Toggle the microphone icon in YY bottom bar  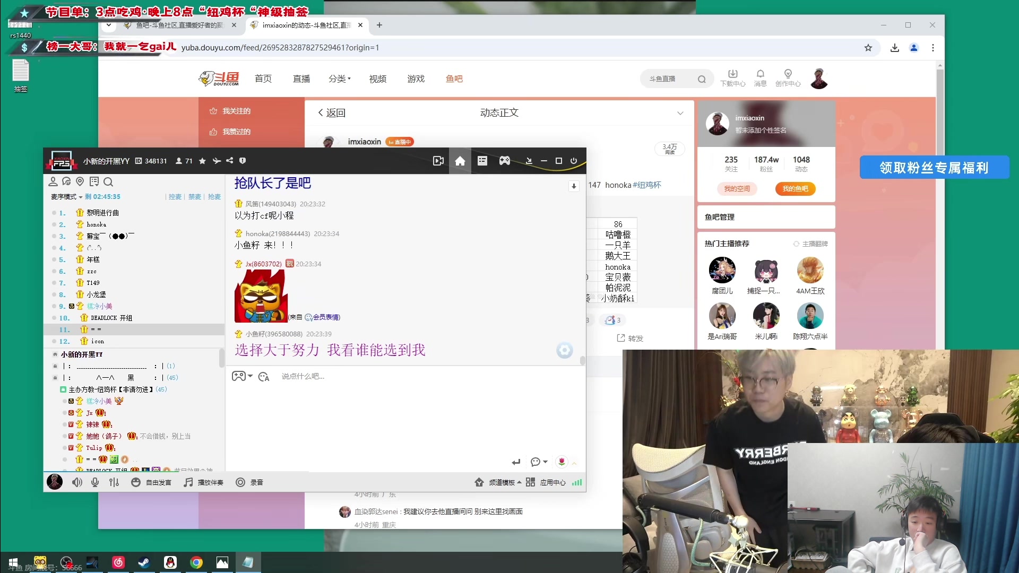tap(95, 482)
